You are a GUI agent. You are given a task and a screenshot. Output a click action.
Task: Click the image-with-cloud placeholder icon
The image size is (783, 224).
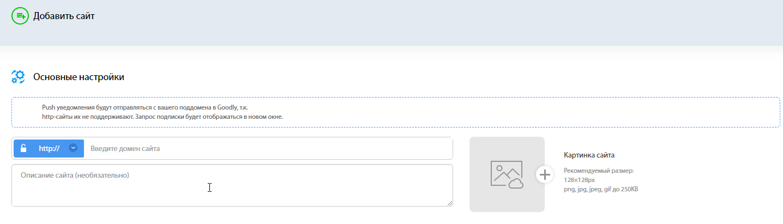507,174
